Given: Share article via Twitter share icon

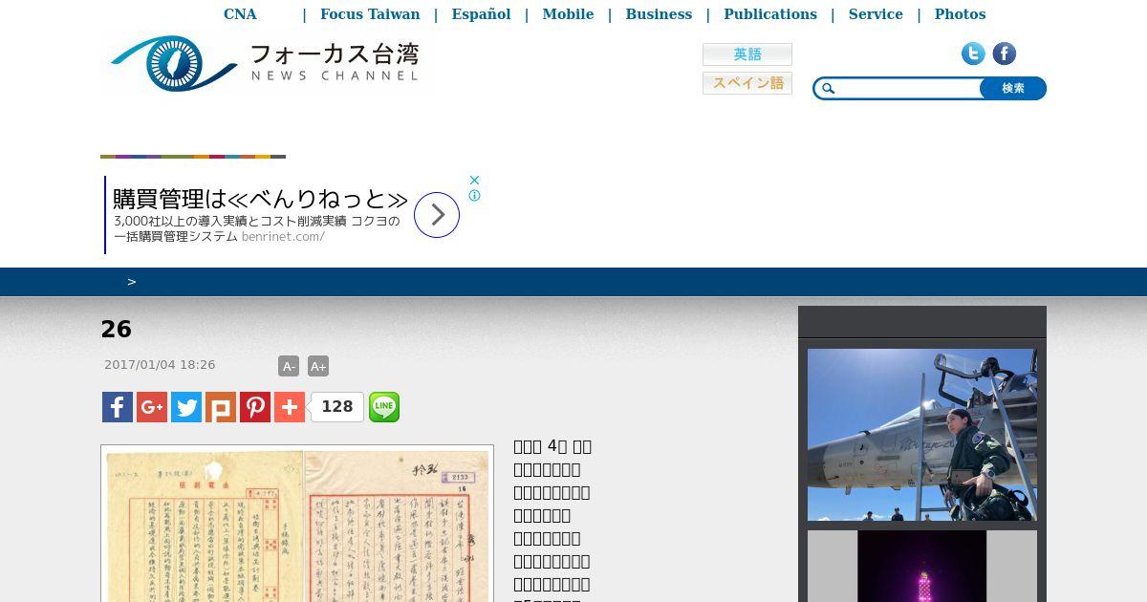Looking at the screenshot, I should (x=186, y=407).
